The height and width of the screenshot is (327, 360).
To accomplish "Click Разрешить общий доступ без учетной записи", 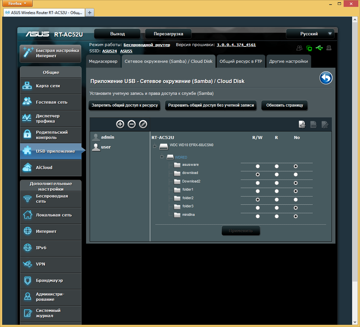I will point(211,105).
